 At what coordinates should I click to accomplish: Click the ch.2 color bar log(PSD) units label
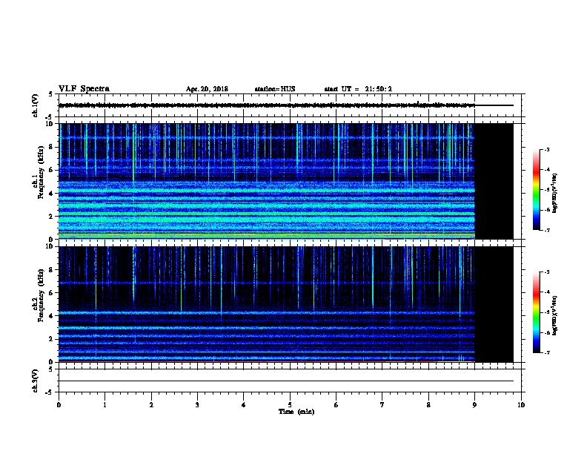(x=555, y=315)
